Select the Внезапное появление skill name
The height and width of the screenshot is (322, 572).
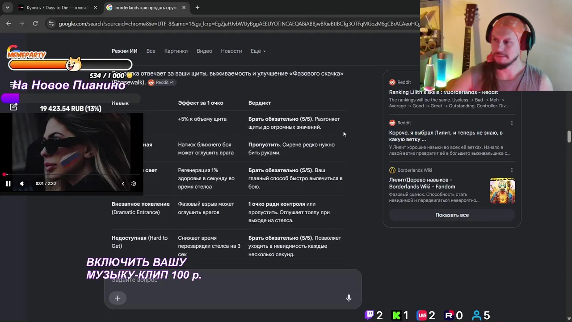(x=141, y=204)
